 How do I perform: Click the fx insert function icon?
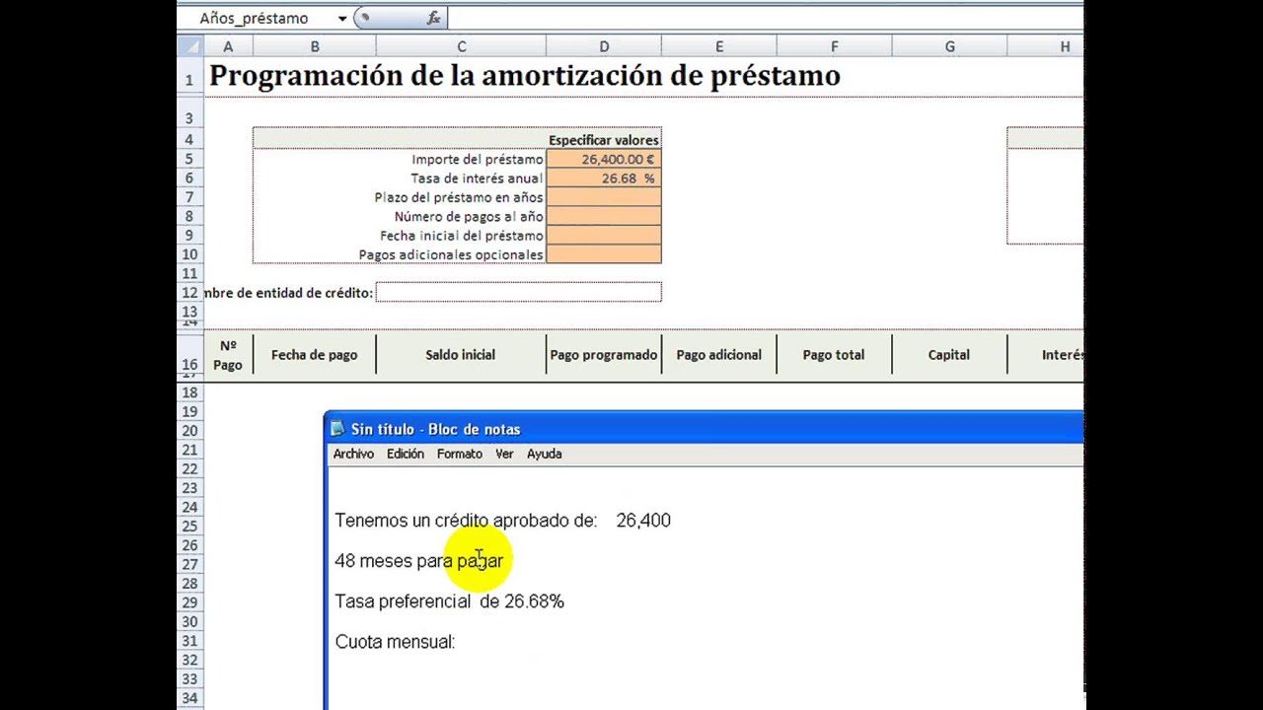(433, 18)
